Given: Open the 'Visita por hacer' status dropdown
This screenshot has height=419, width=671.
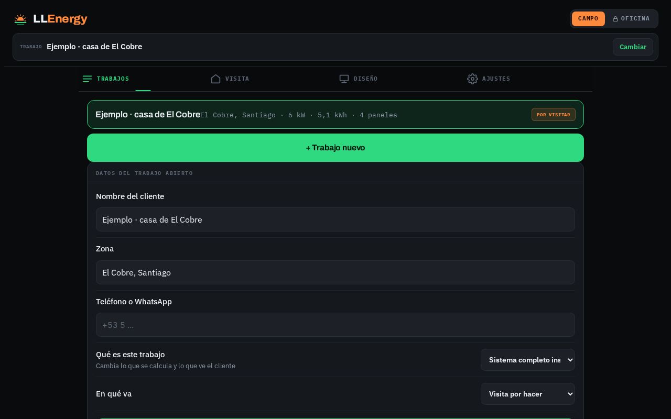Looking at the screenshot, I should click(528, 394).
